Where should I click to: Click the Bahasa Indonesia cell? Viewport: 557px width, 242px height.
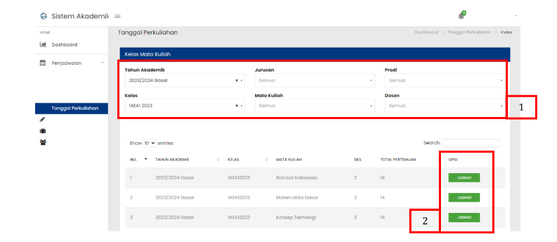click(296, 177)
